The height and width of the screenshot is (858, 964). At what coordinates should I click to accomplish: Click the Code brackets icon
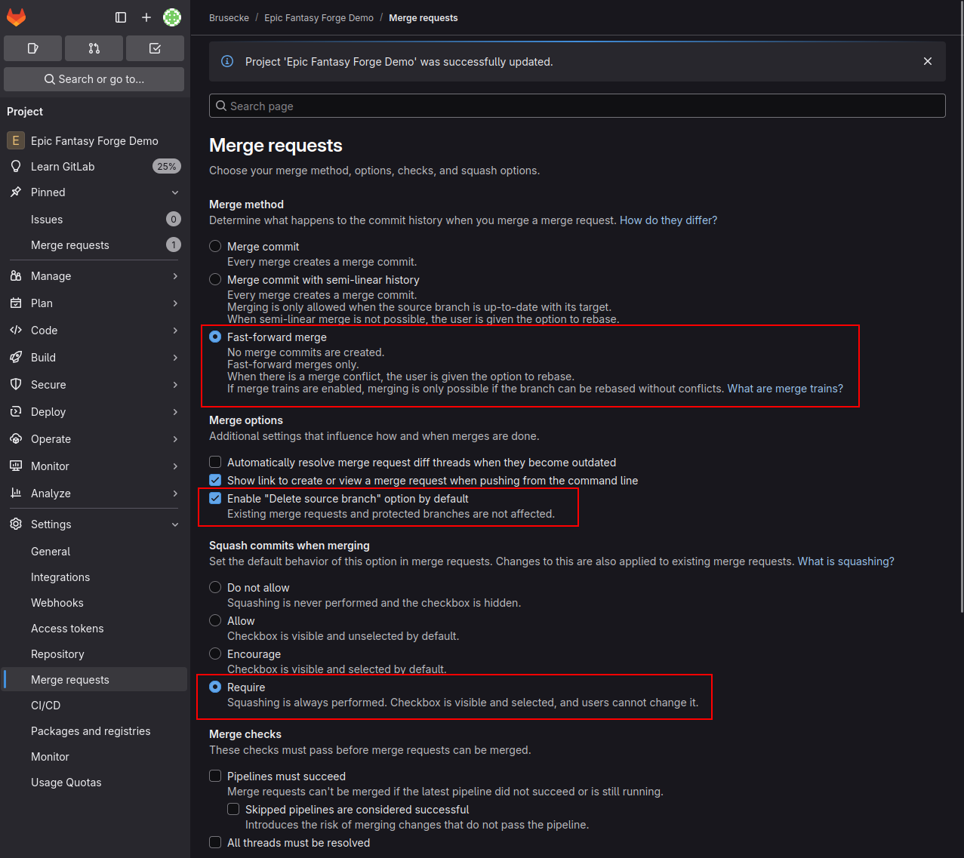(16, 330)
